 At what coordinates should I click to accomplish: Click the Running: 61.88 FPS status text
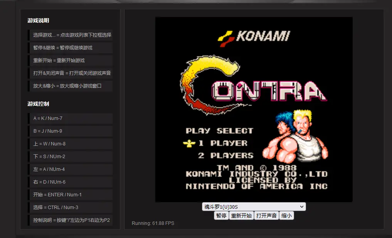(x=153, y=223)
